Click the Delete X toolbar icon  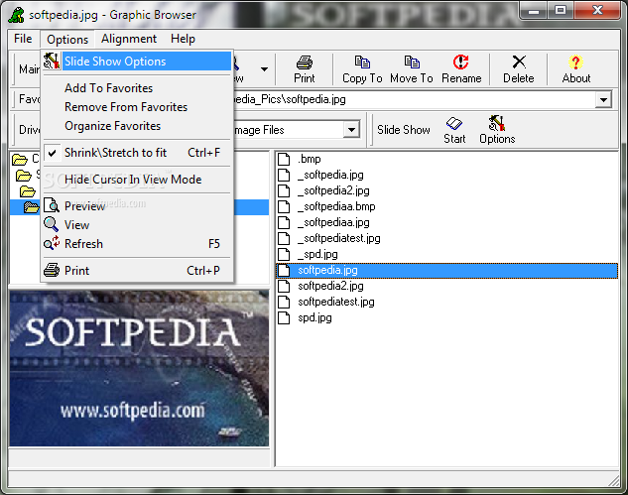pos(519,62)
